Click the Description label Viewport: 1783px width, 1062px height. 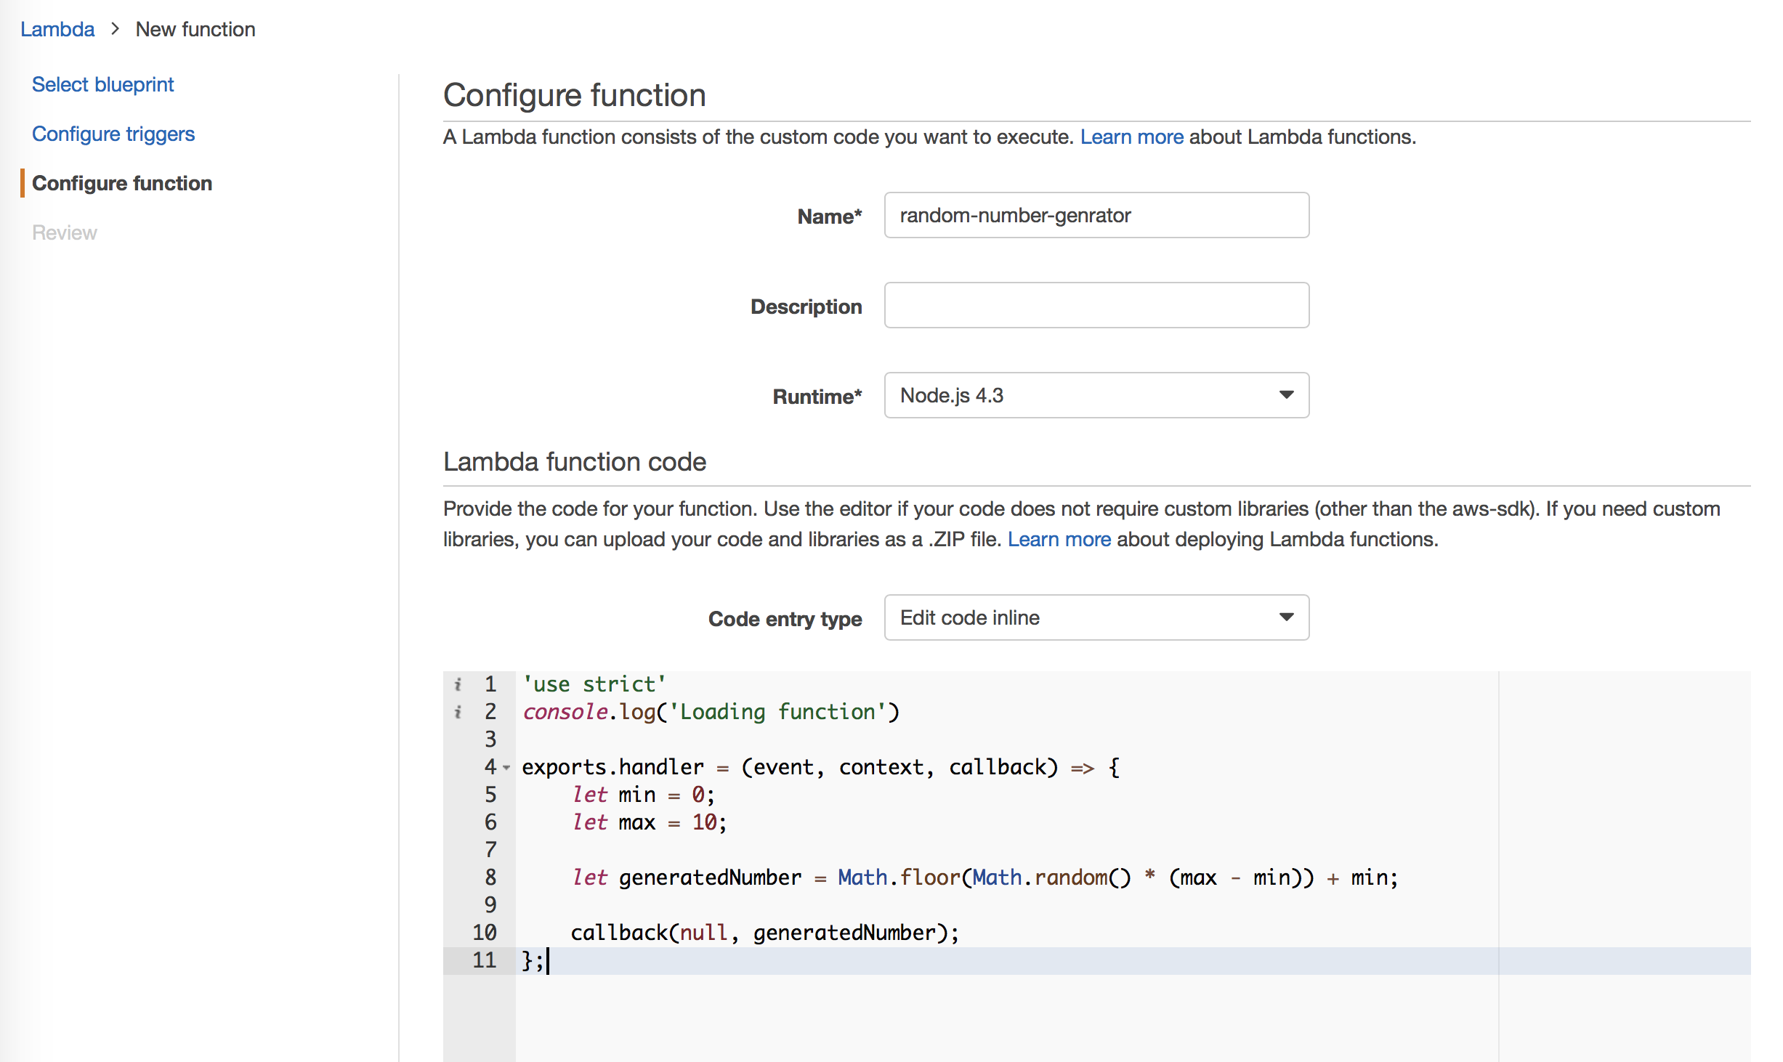tap(806, 307)
